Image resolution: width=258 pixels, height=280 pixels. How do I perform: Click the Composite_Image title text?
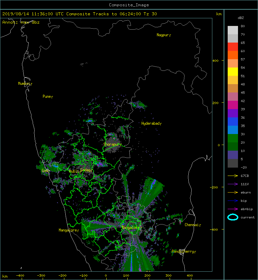pyautogui.click(x=129, y=5)
